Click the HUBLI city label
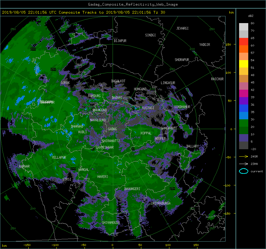 point(82,132)
